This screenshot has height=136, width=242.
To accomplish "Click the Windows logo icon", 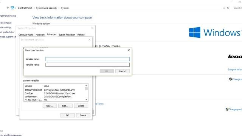I will pos(195,32).
